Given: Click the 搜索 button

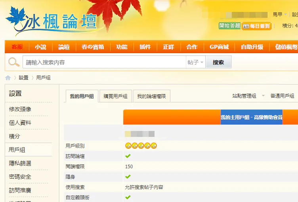Looking at the screenshot, I should point(219,62).
